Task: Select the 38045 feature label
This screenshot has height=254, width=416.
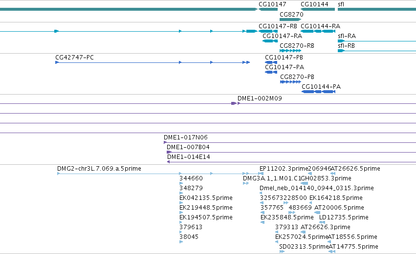Action: (189, 237)
